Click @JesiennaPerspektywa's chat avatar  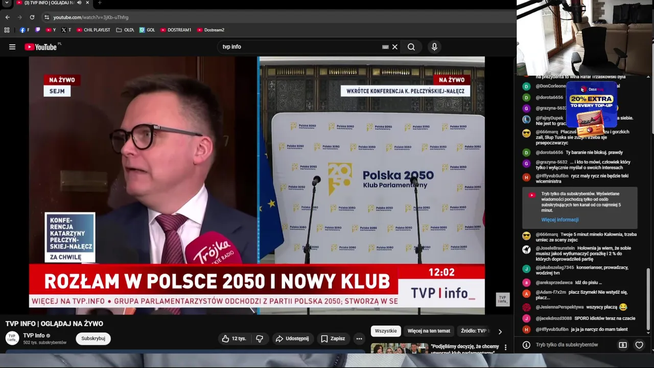(526, 307)
